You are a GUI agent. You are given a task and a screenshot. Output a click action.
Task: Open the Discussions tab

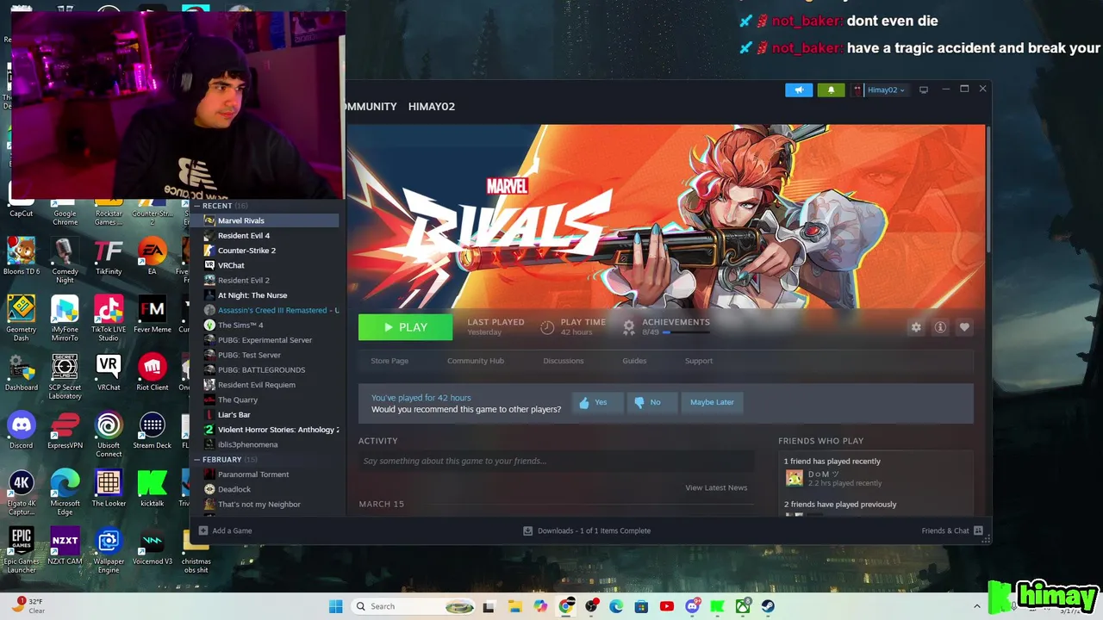[x=564, y=361]
